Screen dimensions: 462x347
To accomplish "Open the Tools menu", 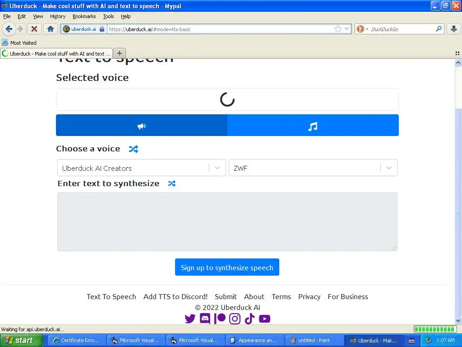I will click(108, 16).
